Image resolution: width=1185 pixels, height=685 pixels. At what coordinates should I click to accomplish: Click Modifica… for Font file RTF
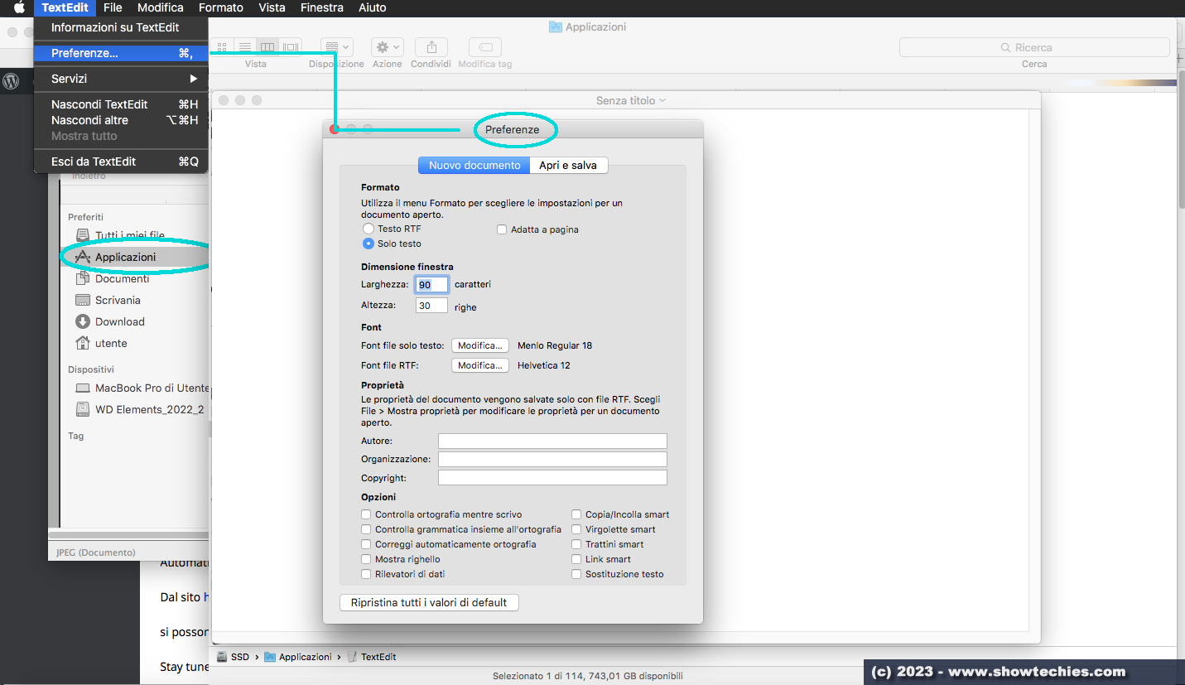click(x=479, y=365)
